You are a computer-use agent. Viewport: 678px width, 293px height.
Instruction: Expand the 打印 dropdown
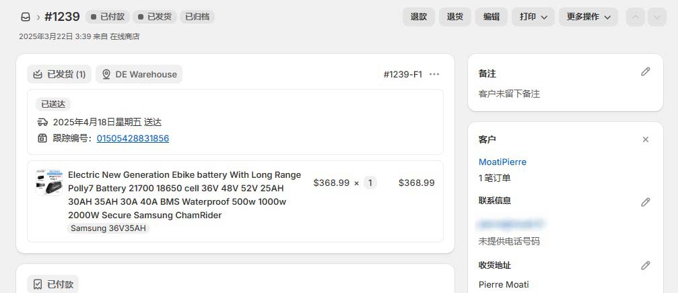pyautogui.click(x=533, y=17)
